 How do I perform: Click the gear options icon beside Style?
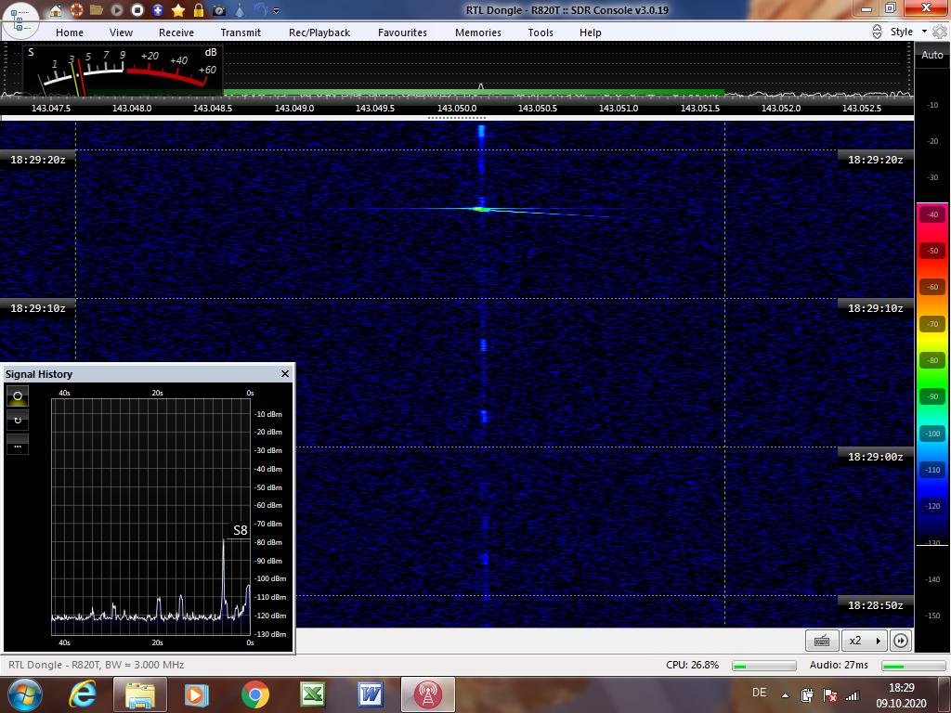click(940, 32)
